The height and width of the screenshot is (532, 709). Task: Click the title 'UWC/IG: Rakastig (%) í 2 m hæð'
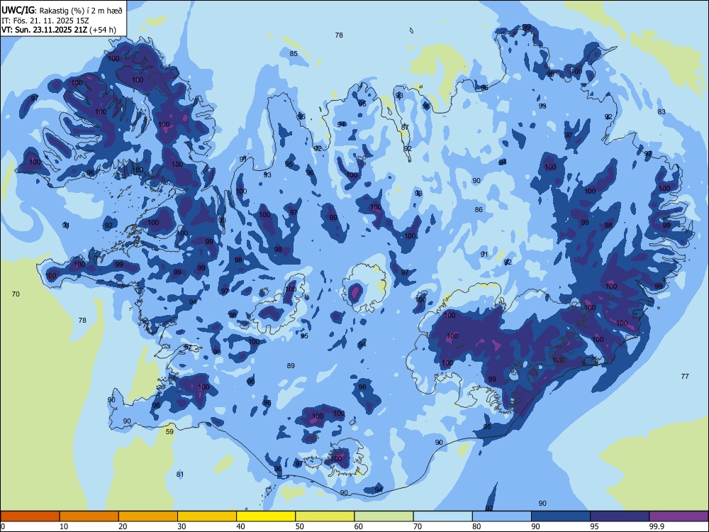[62, 11]
